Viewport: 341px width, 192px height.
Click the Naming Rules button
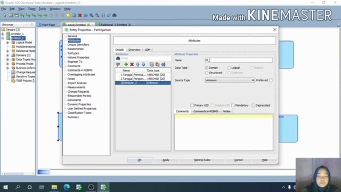coord(202,160)
